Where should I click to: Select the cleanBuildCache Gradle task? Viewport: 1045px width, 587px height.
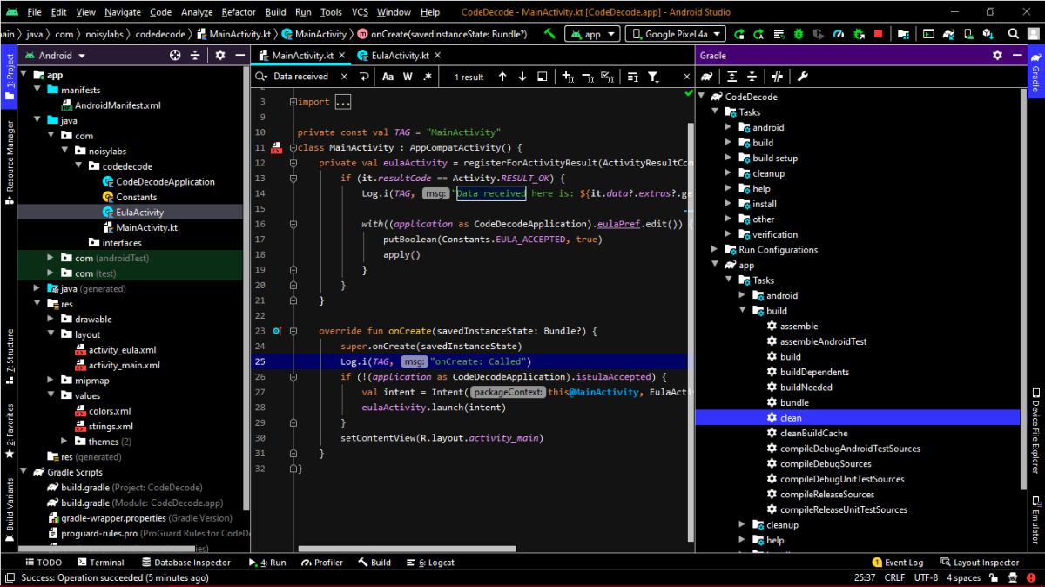click(806, 433)
